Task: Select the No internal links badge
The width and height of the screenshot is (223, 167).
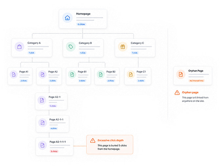Action: point(196,81)
